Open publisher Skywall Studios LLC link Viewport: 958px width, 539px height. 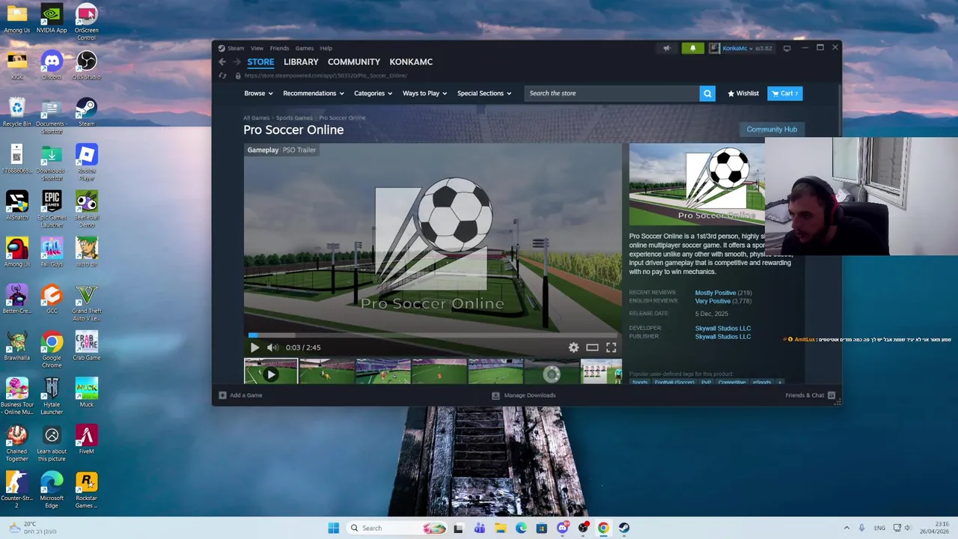[x=723, y=337]
